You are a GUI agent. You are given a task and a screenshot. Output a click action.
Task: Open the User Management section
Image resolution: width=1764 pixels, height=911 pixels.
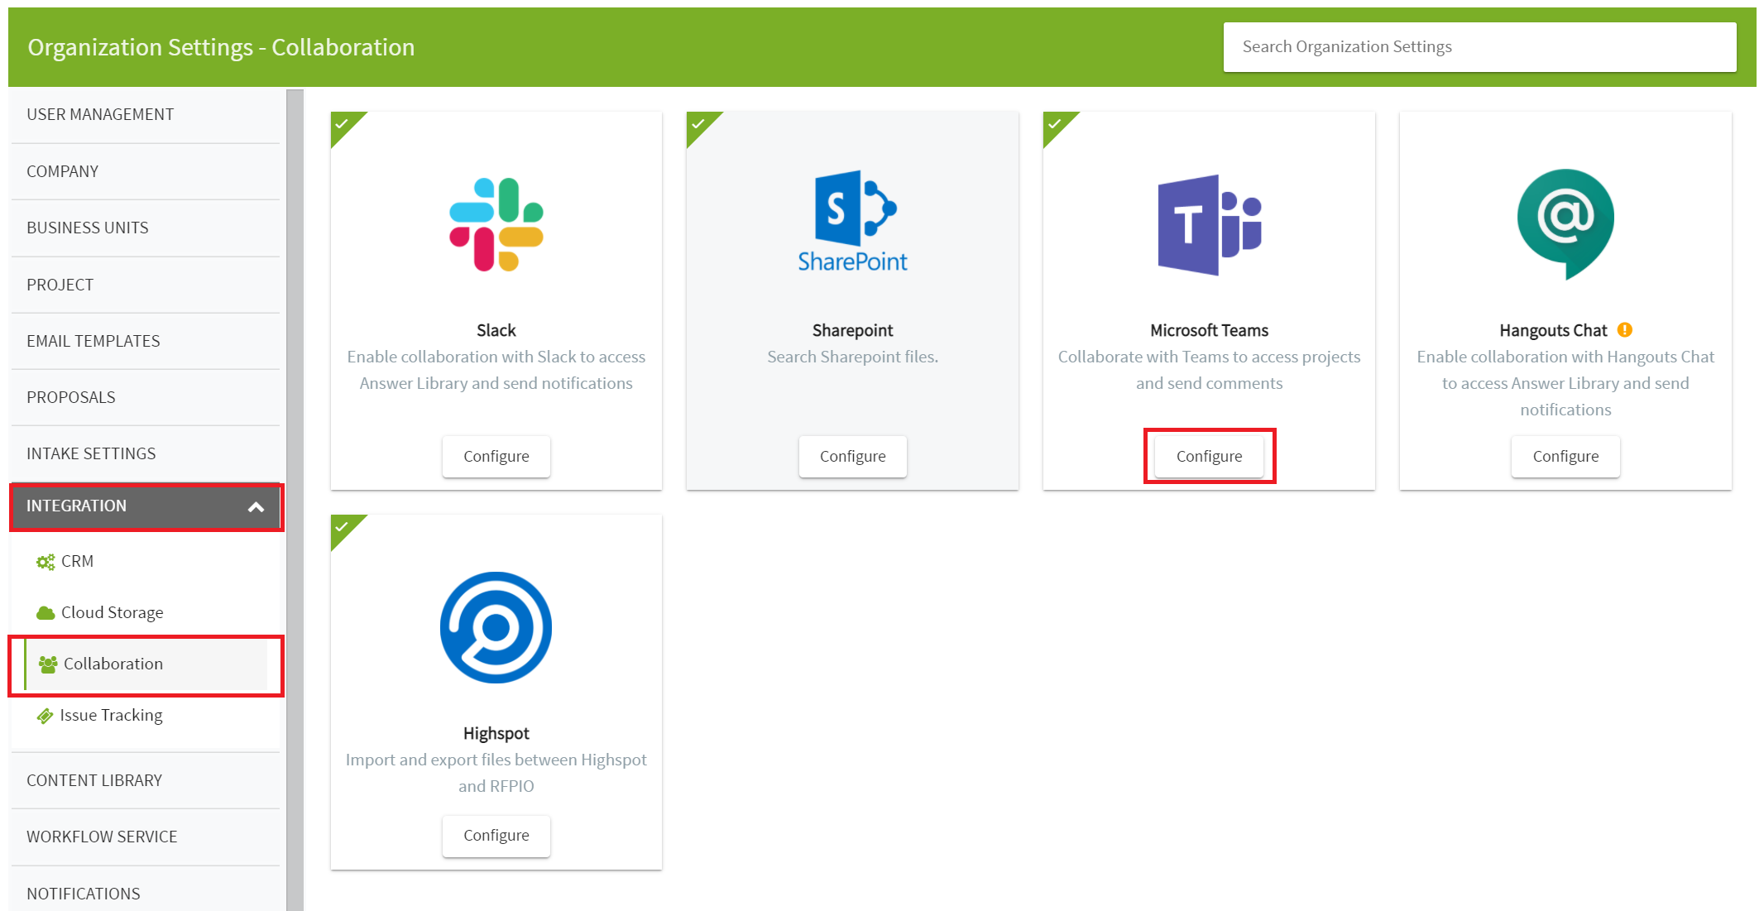coord(146,115)
